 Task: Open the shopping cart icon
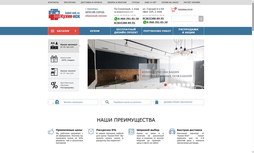point(173,10)
